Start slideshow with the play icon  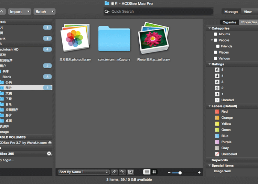[x=130, y=172]
